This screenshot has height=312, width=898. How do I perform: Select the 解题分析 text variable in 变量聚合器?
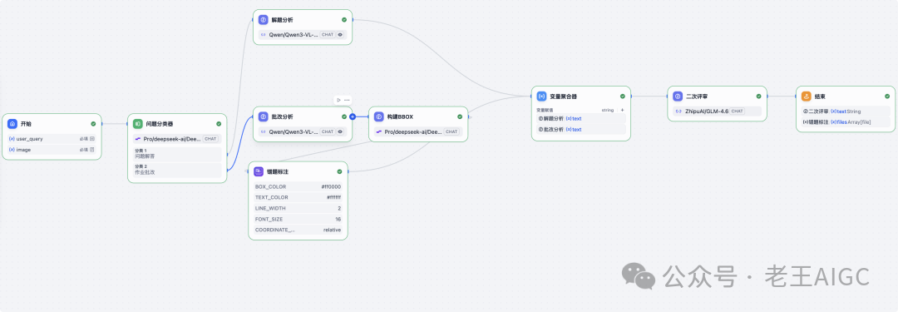pyautogui.click(x=580, y=118)
